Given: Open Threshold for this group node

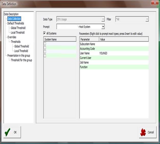Looking at the screenshot, I should click(21, 60).
